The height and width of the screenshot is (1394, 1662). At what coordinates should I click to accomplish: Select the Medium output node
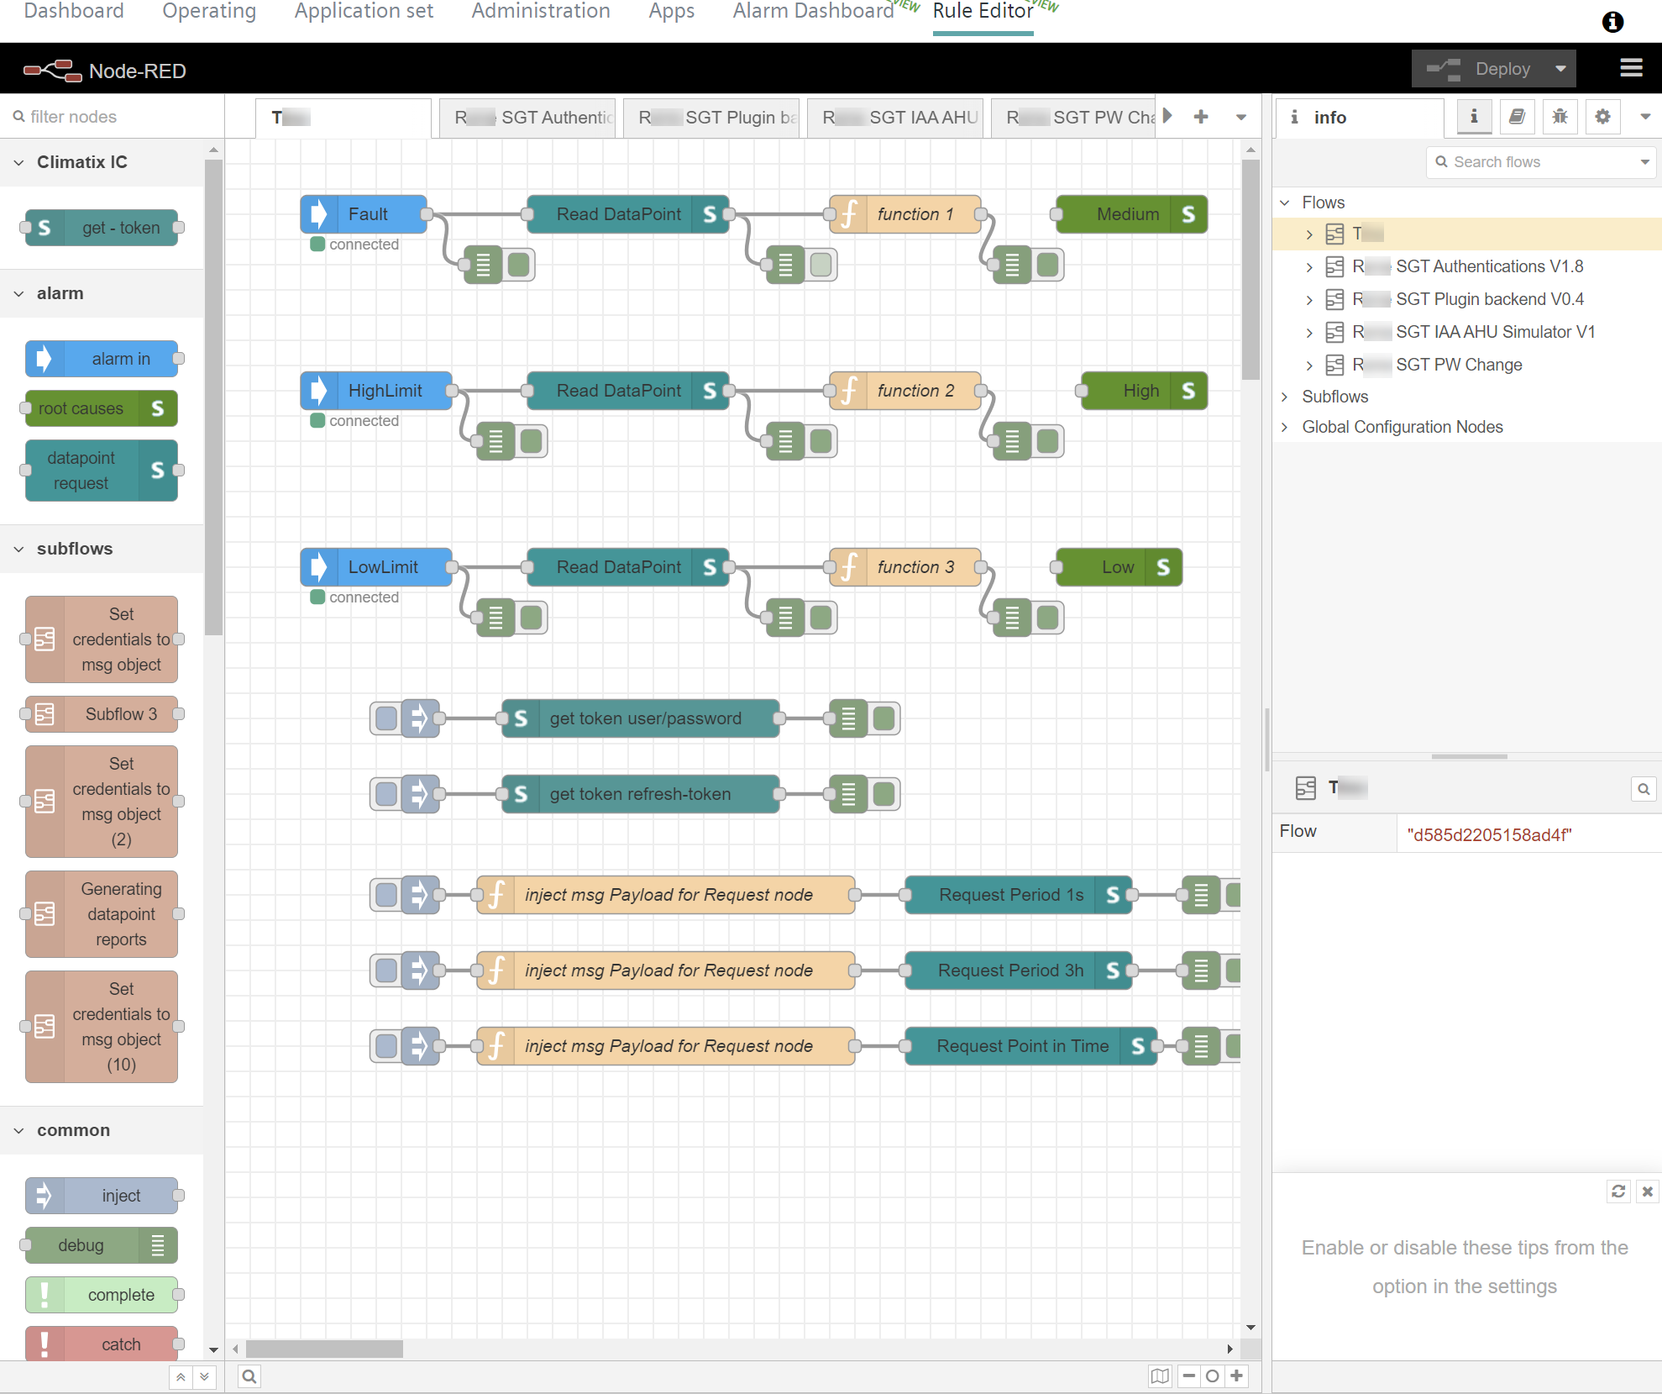(1131, 214)
